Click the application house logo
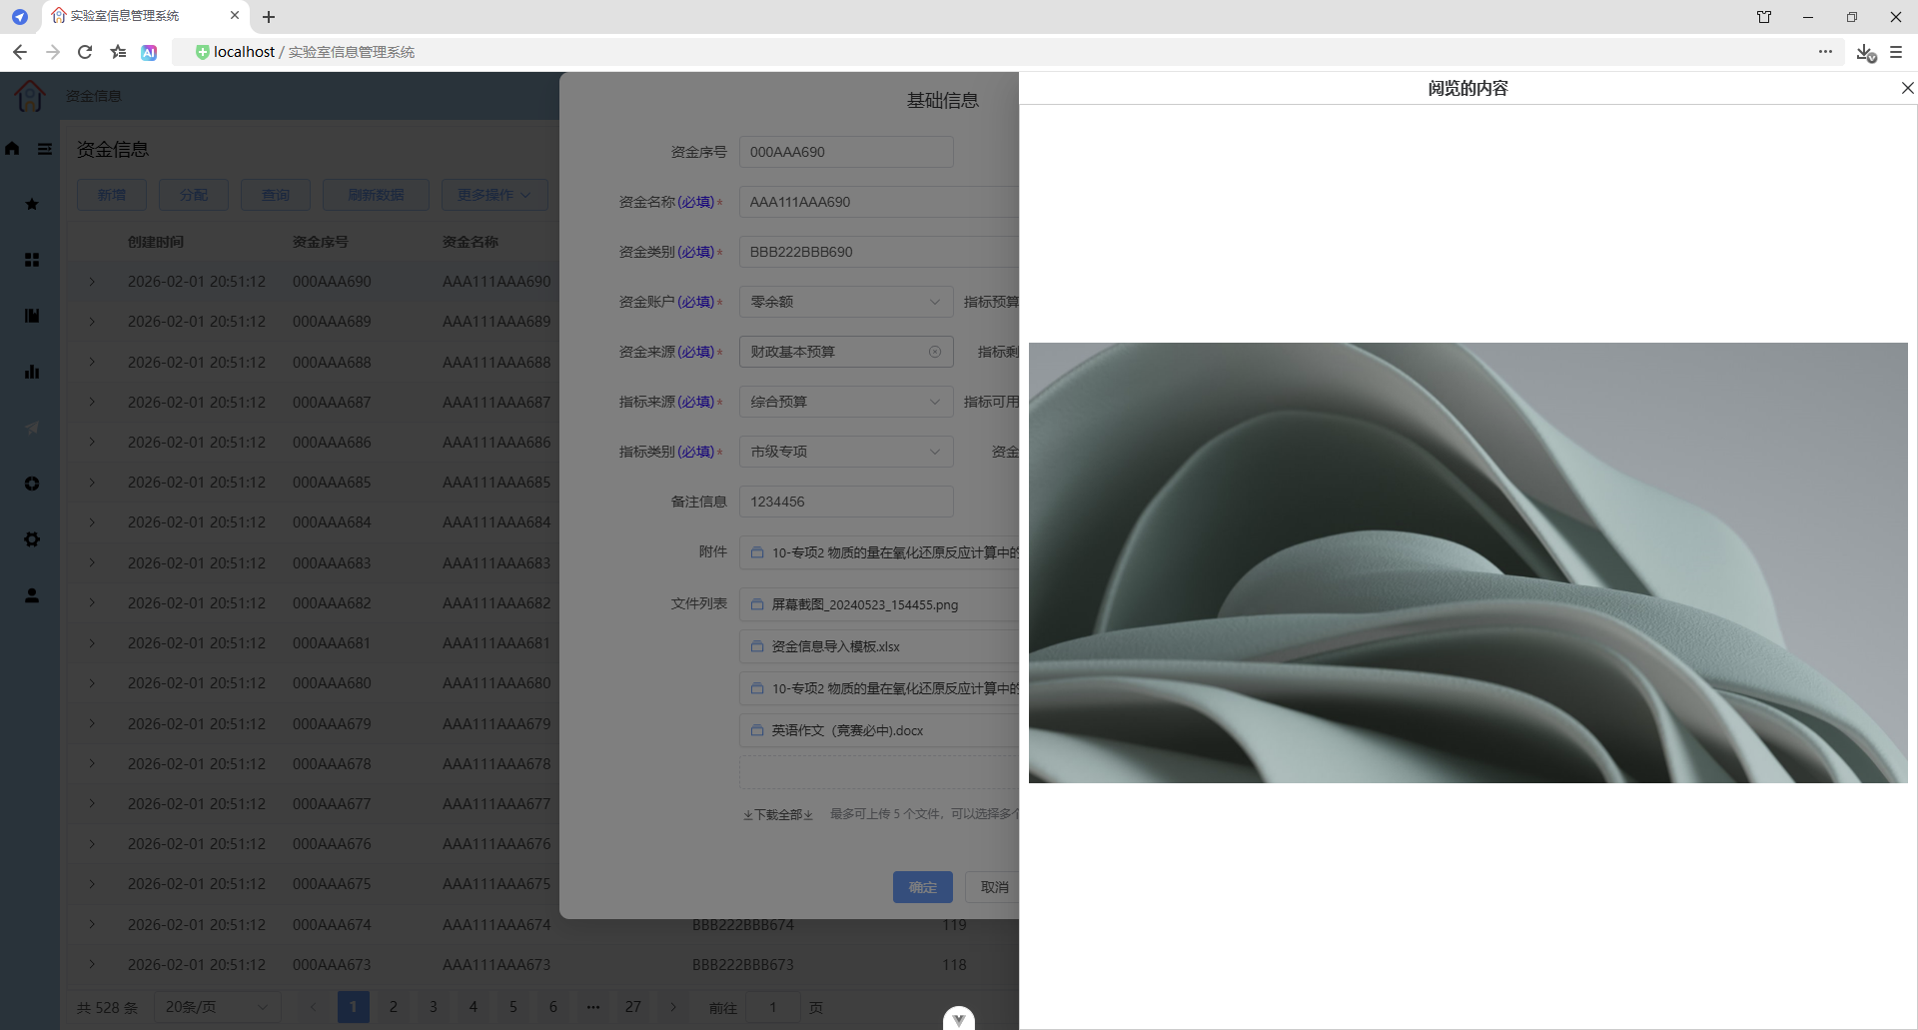The height and width of the screenshot is (1030, 1918). pyautogui.click(x=30, y=96)
